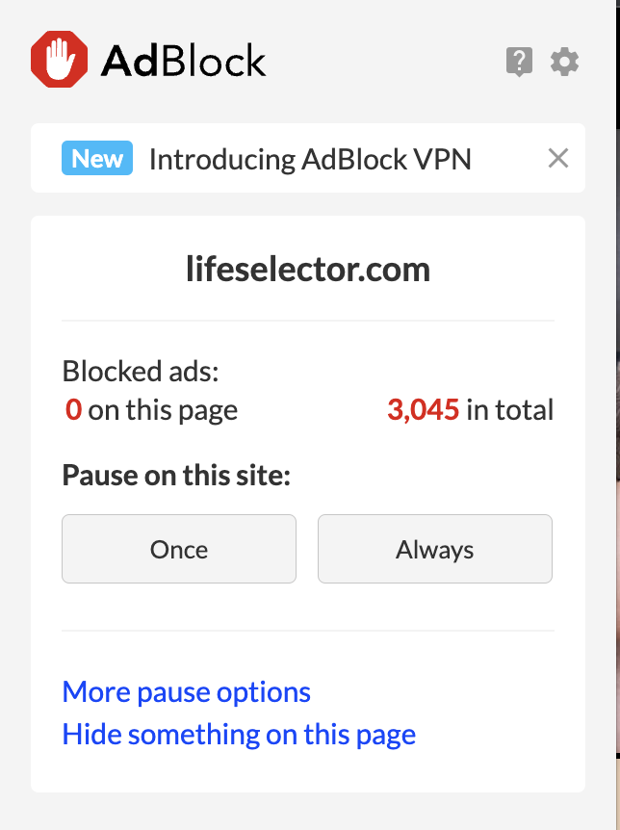
Task: Click the "on this page" text
Action: coord(163,410)
